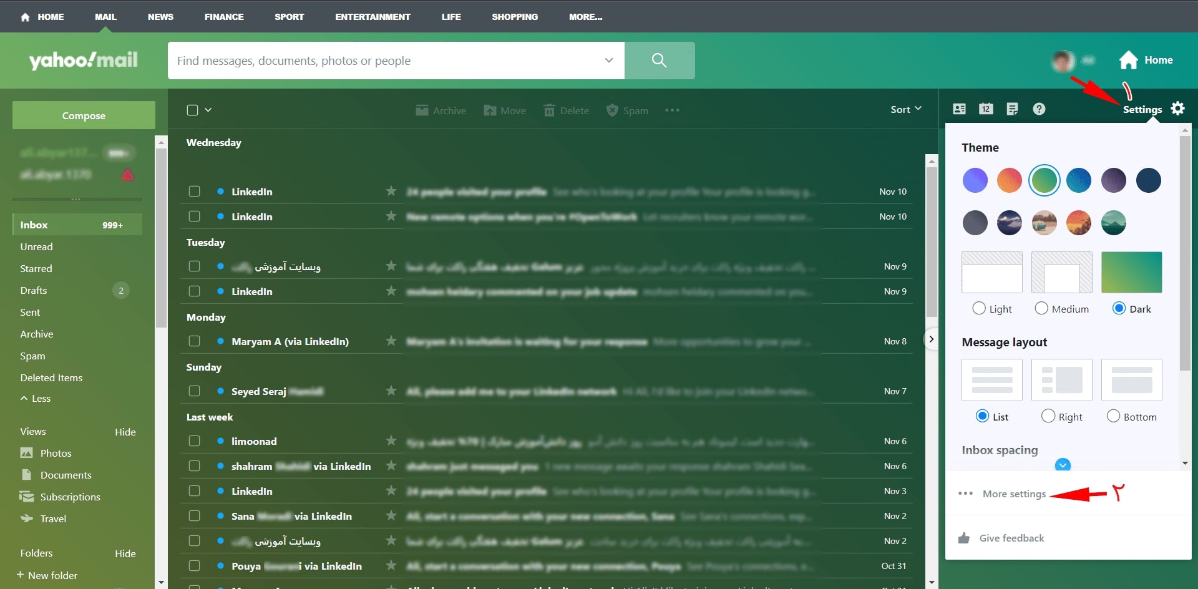Viewport: 1198px width, 589px height.
Task: Open Photos view
Action: click(x=56, y=453)
